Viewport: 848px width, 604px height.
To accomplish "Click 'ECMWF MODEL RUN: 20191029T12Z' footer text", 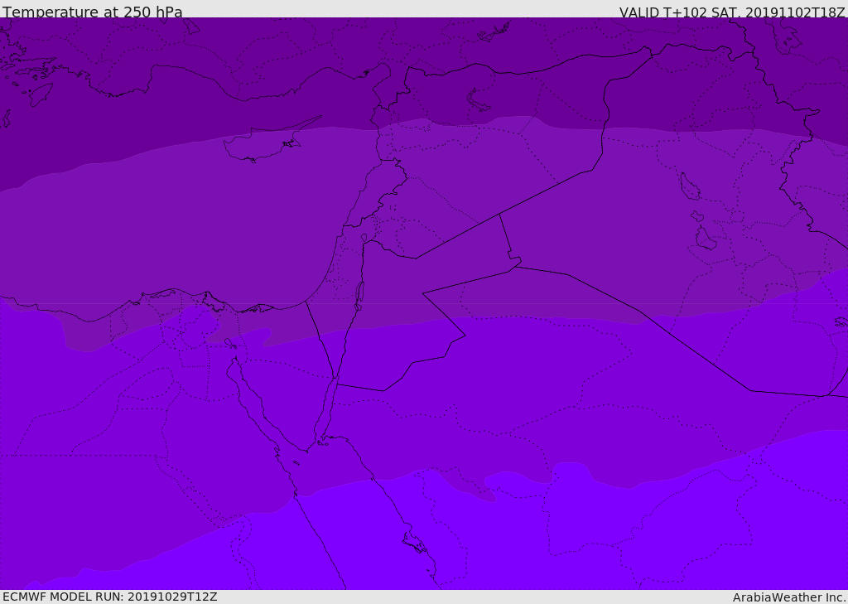I will 110,597.
